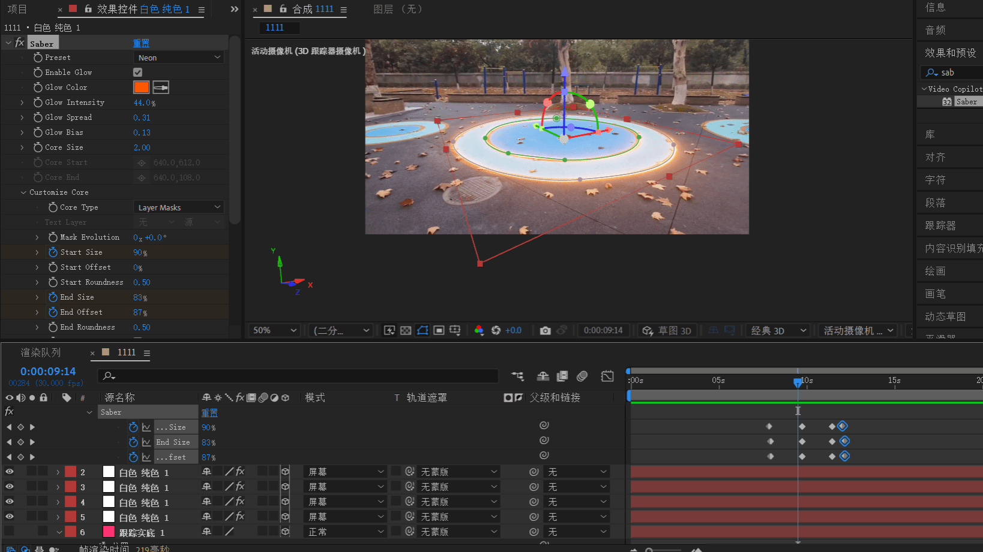Uncheck the Enable Glow checkbox
Viewport: 983px width, 552px height.
point(137,73)
